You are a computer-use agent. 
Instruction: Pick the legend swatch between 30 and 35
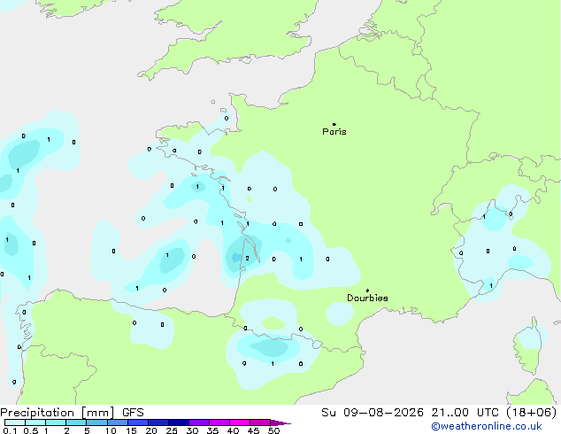(199, 422)
